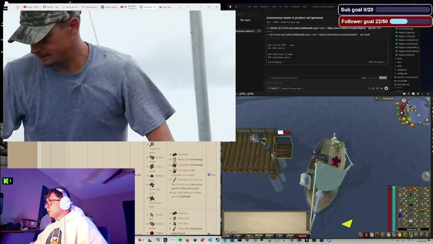Open the game Settings wrench icon
This screenshot has height=244, width=433.
click(417, 235)
